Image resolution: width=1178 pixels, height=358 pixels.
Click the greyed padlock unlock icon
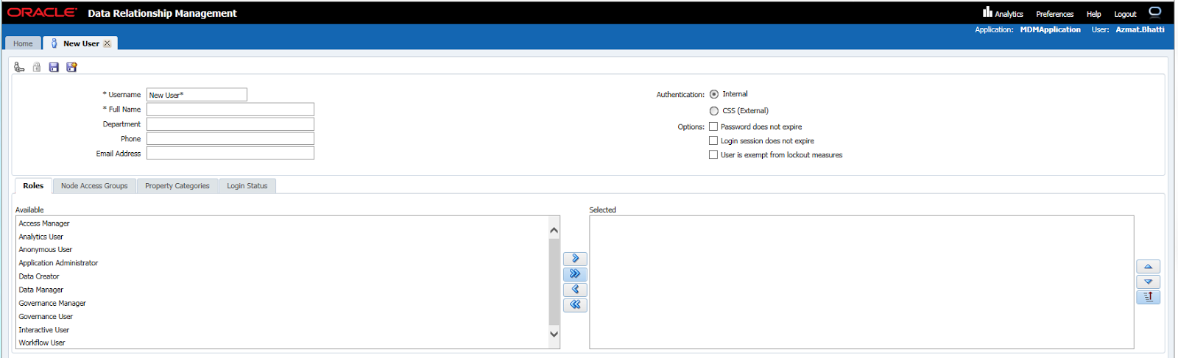[x=37, y=67]
